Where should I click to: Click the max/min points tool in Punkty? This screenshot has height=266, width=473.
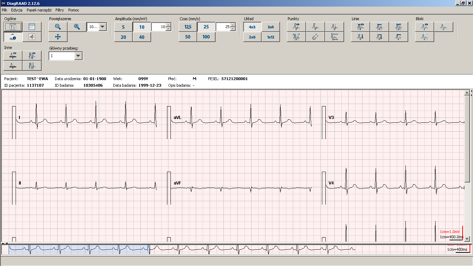[x=334, y=37]
